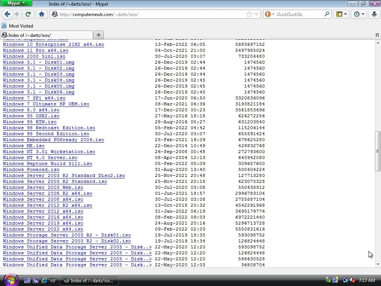Viewport: 381px width, 286px height.
Task: Click the search magnifier icon
Action: [x=327, y=14]
